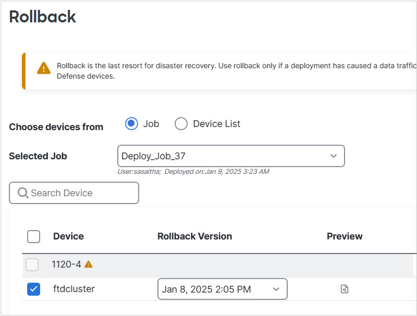Viewport: 417px width, 316px height.
Task: Toggle the select-all devices checkbox
Action: click(33, 236)
